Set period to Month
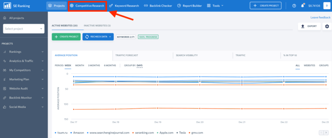The width and height of the screenshot is (332, 138). pyautogui.click(x=80, y=66)
